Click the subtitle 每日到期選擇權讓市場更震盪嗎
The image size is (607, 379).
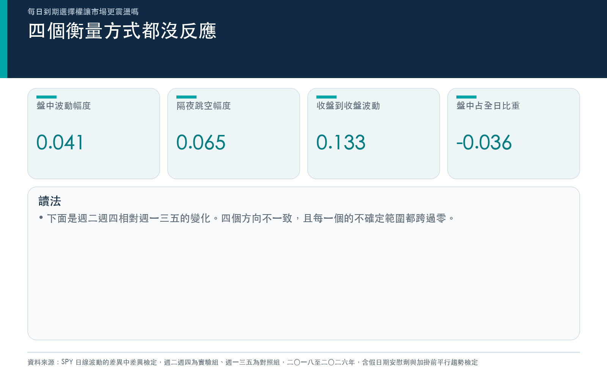pos(83,12)
